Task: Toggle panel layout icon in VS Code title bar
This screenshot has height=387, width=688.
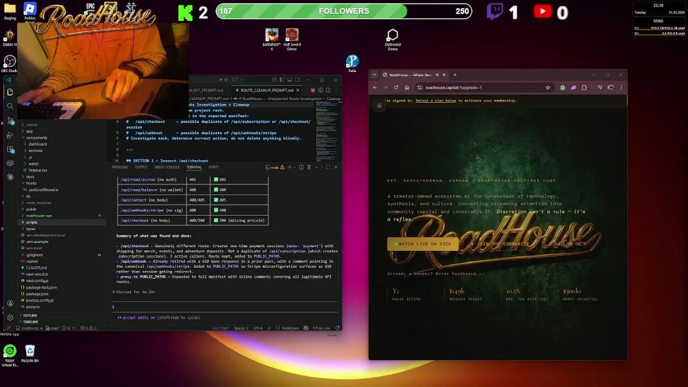Action: (290, 80)
